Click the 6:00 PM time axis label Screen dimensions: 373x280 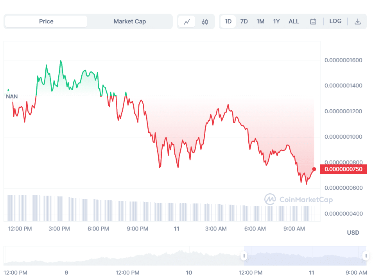click(98, 229)
